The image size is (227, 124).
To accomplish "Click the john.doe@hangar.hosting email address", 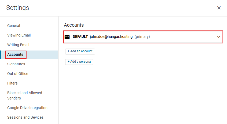I will pos(111,37).
